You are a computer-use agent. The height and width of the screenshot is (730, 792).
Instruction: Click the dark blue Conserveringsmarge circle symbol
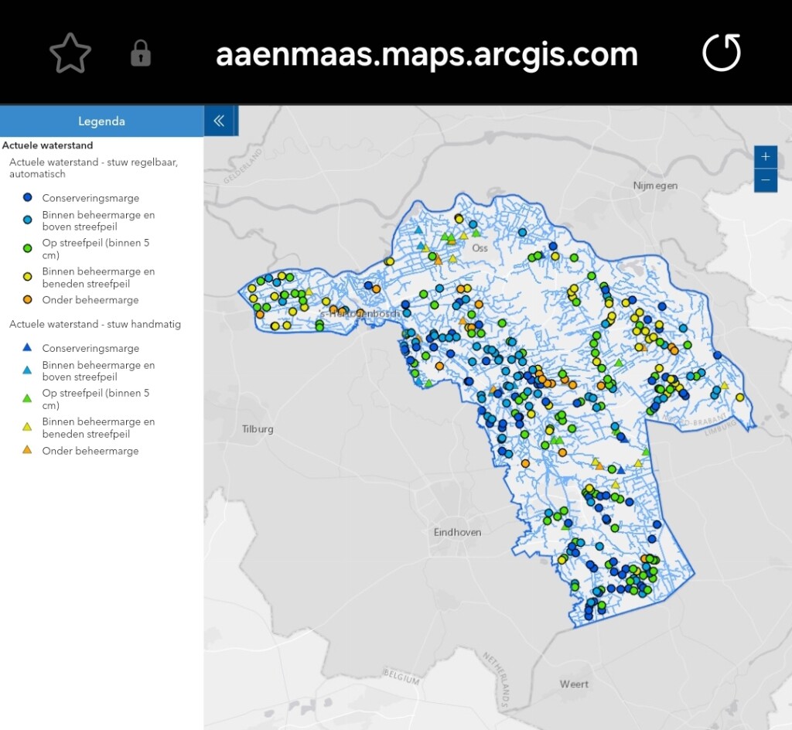pyautogui.click(x=27, y=198)
